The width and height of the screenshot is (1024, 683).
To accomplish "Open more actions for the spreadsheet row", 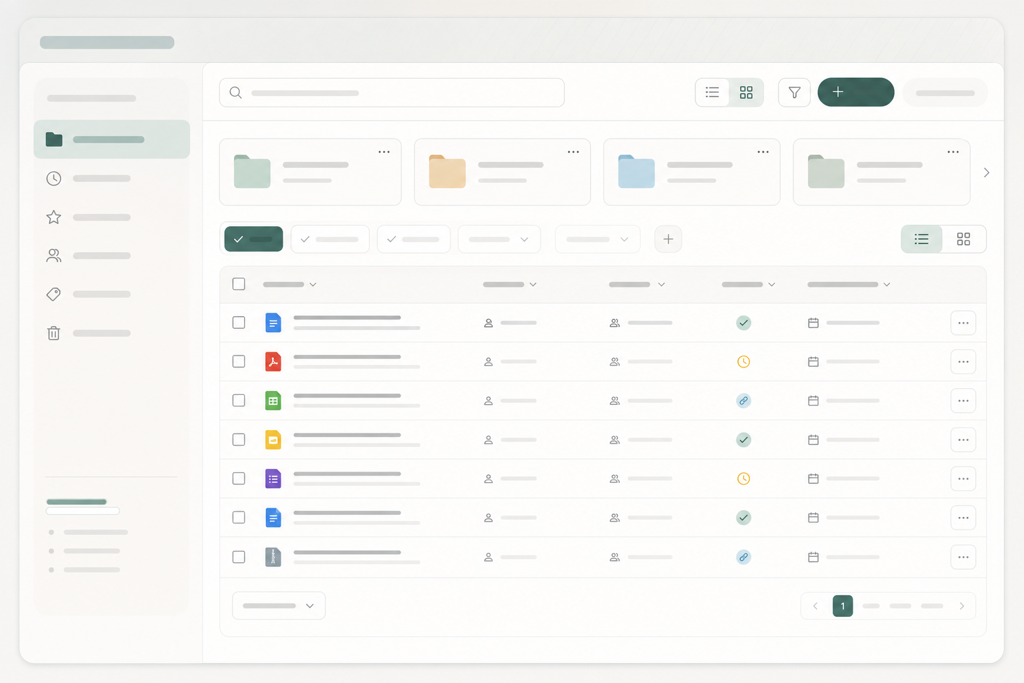I will [x=963, y=401].
